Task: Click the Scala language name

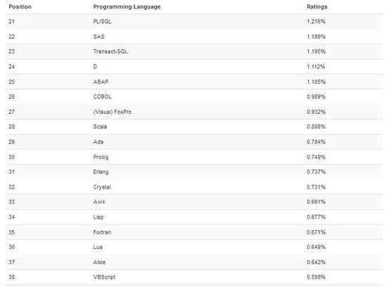Action: tap(100, 127)
